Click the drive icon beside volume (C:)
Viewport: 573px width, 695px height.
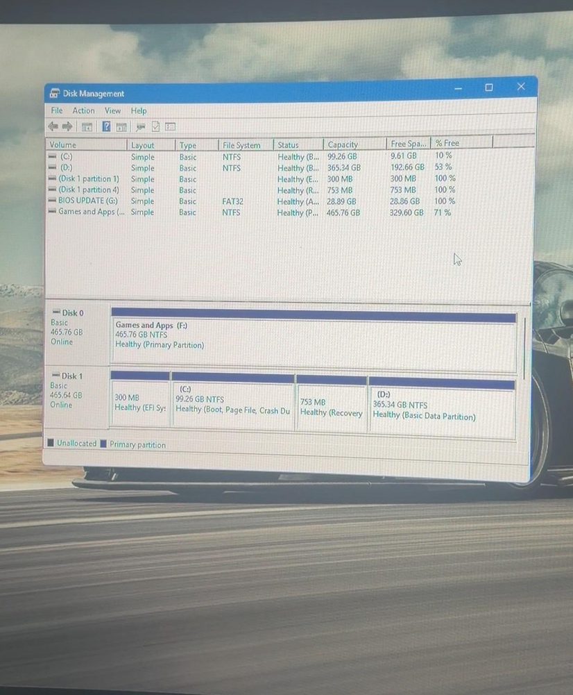point(52,156)
